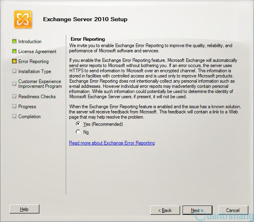
Task: Click the Exchange Server 2010 Setup title
Action: pyautogui.click(x=85, y=19)
